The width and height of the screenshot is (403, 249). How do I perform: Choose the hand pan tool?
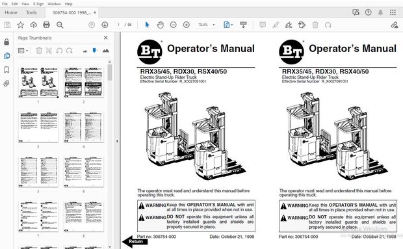[x=161, y=25]
